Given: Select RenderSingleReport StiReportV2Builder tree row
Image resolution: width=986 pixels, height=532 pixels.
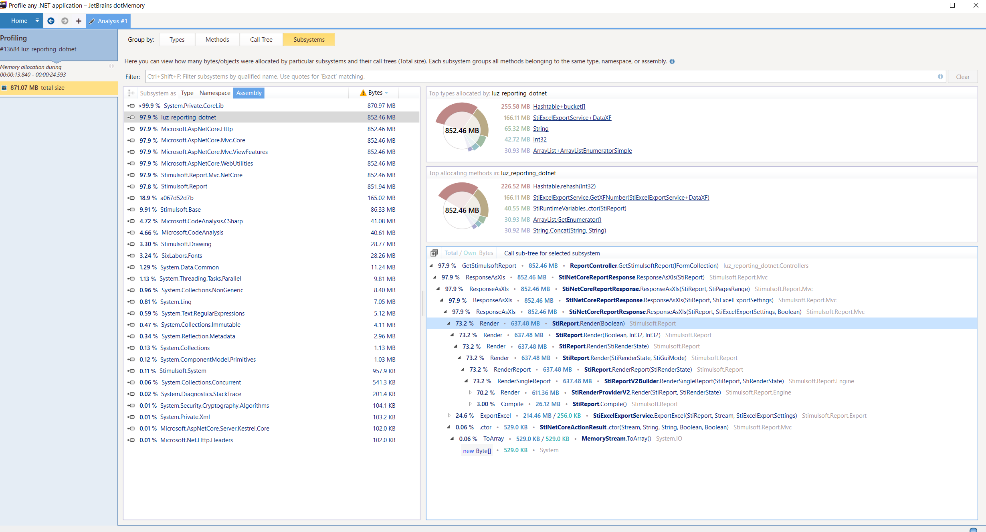Looking at the screenshot, I should pyautogui.click(x=702, y=381).
